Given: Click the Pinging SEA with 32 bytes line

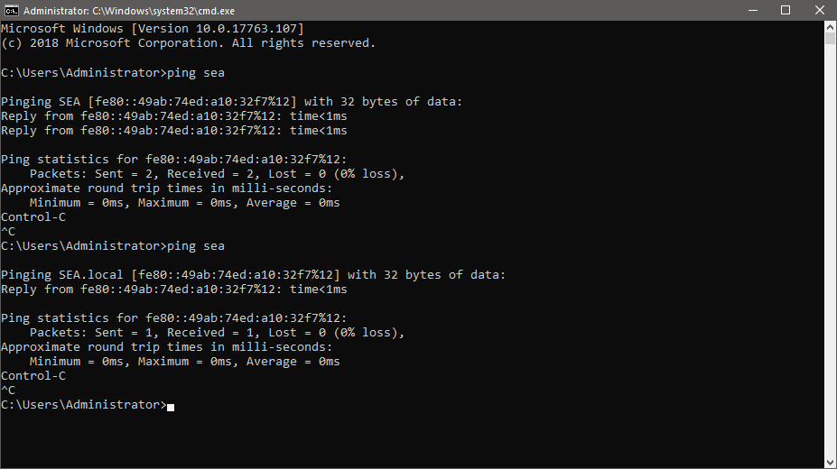Looking at the screenshot, I should [x=232, y=102].
